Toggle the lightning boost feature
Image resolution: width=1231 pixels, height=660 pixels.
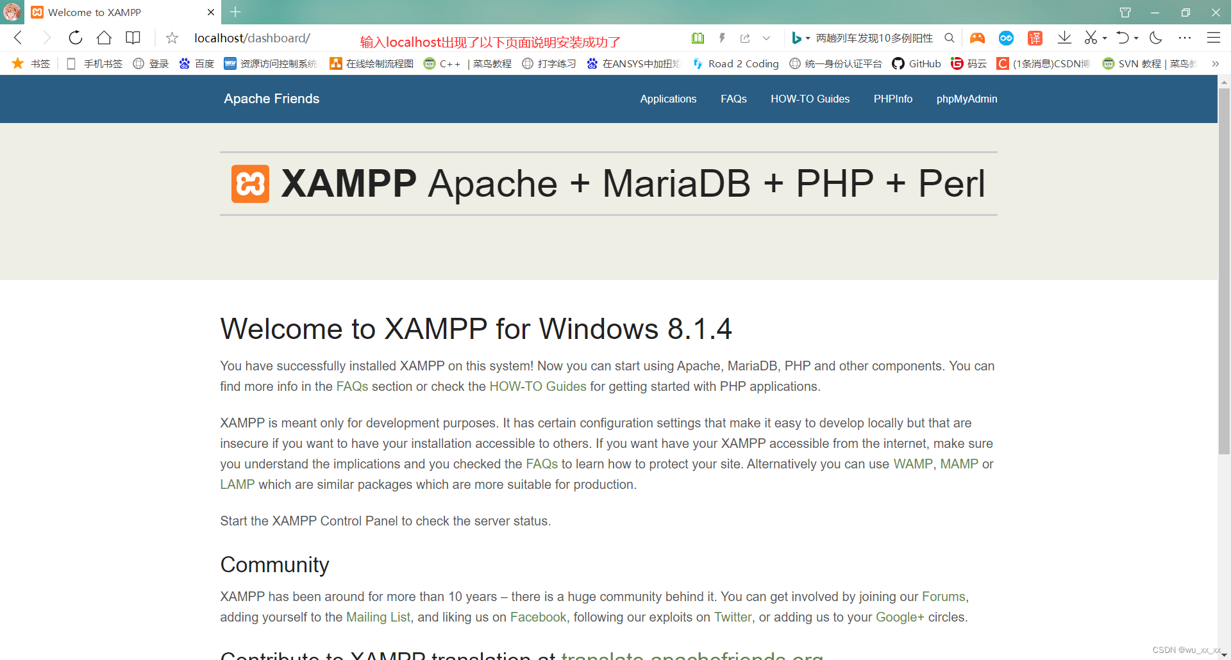click(x=722, y=38)
